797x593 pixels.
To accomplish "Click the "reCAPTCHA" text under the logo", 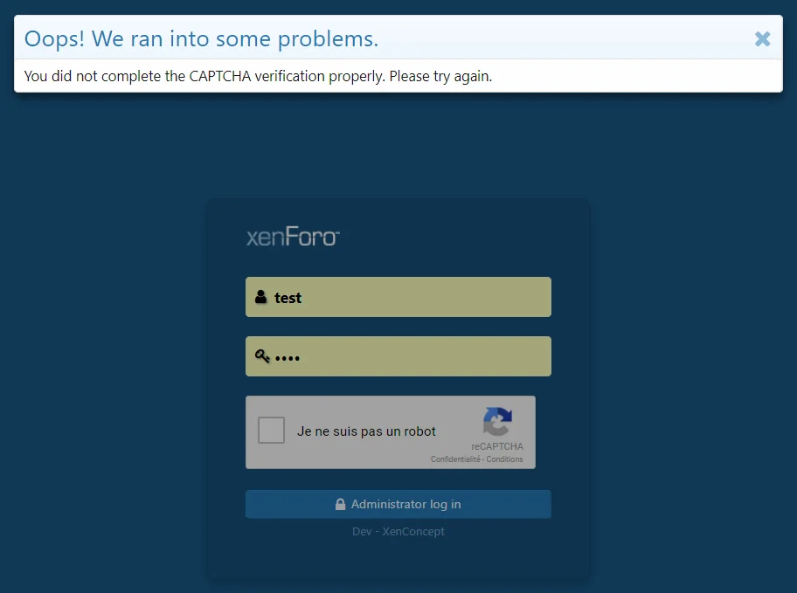I will click(496, 446).
